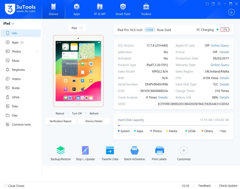Image resolution: width=240 pixels, height=189 pixels.
Task: Click the bookmark window icon in title bar
Action: (x=213, y=4)
